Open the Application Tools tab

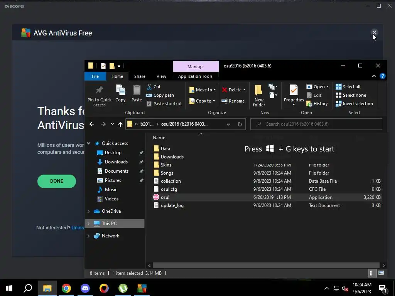coord(195,76)
